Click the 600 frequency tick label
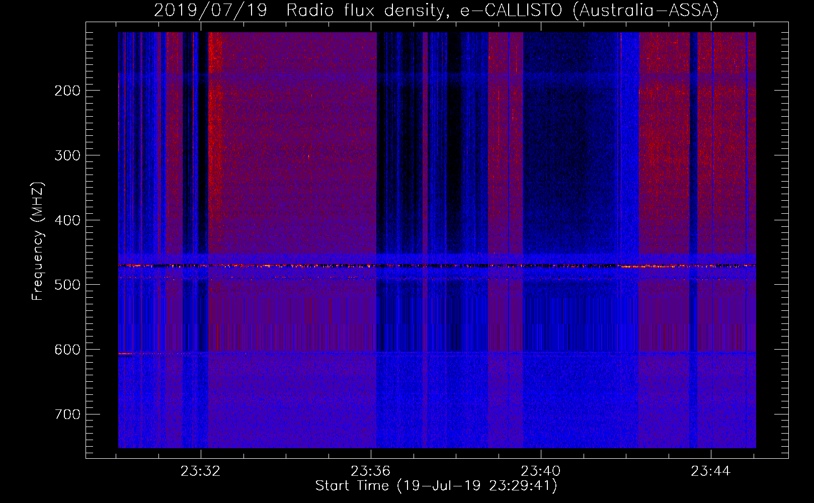814x503 pixels. [67, 350]
